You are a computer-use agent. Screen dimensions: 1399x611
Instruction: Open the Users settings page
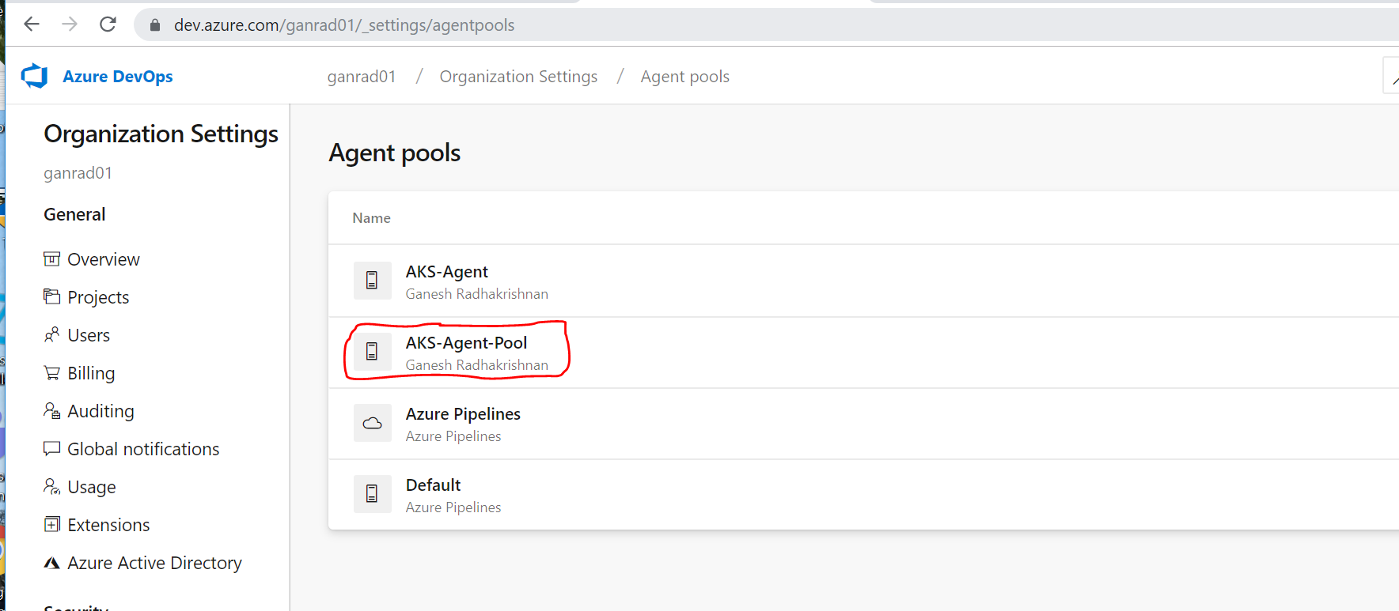coord(89,335)
